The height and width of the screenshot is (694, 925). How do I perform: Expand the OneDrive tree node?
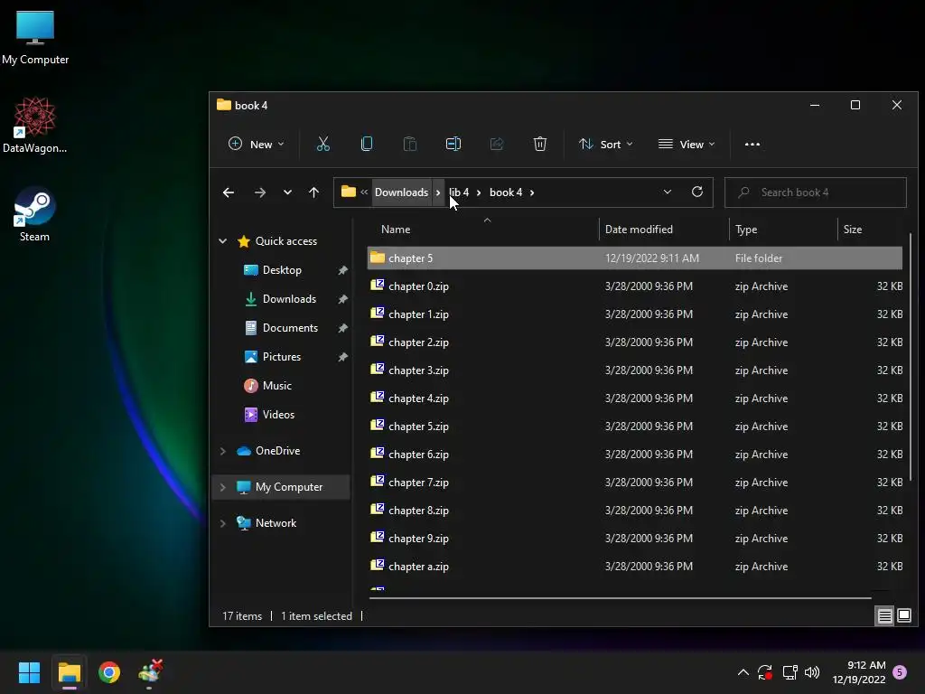pos(223,451)
